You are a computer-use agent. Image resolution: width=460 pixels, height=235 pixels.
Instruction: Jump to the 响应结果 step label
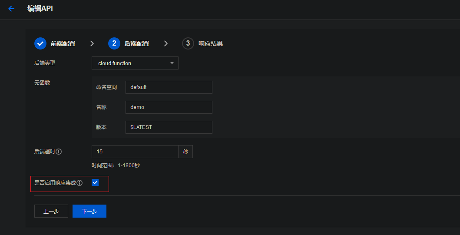point(211,44)
